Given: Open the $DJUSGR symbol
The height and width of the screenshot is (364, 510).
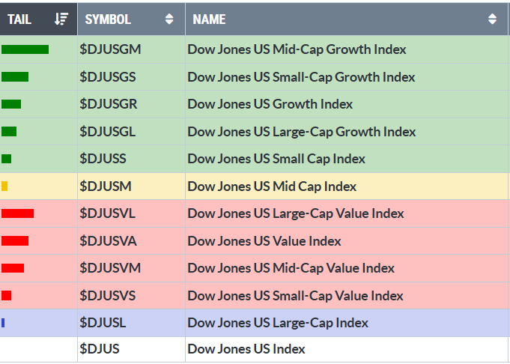Looking at the screenshot, I should click(108, 104).
